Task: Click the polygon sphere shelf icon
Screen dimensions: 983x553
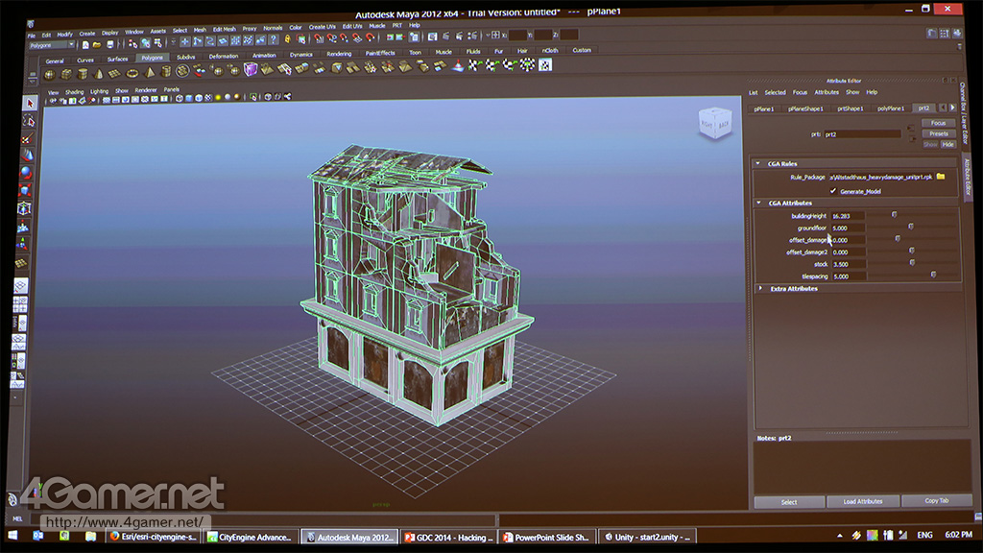Action: 51,74
